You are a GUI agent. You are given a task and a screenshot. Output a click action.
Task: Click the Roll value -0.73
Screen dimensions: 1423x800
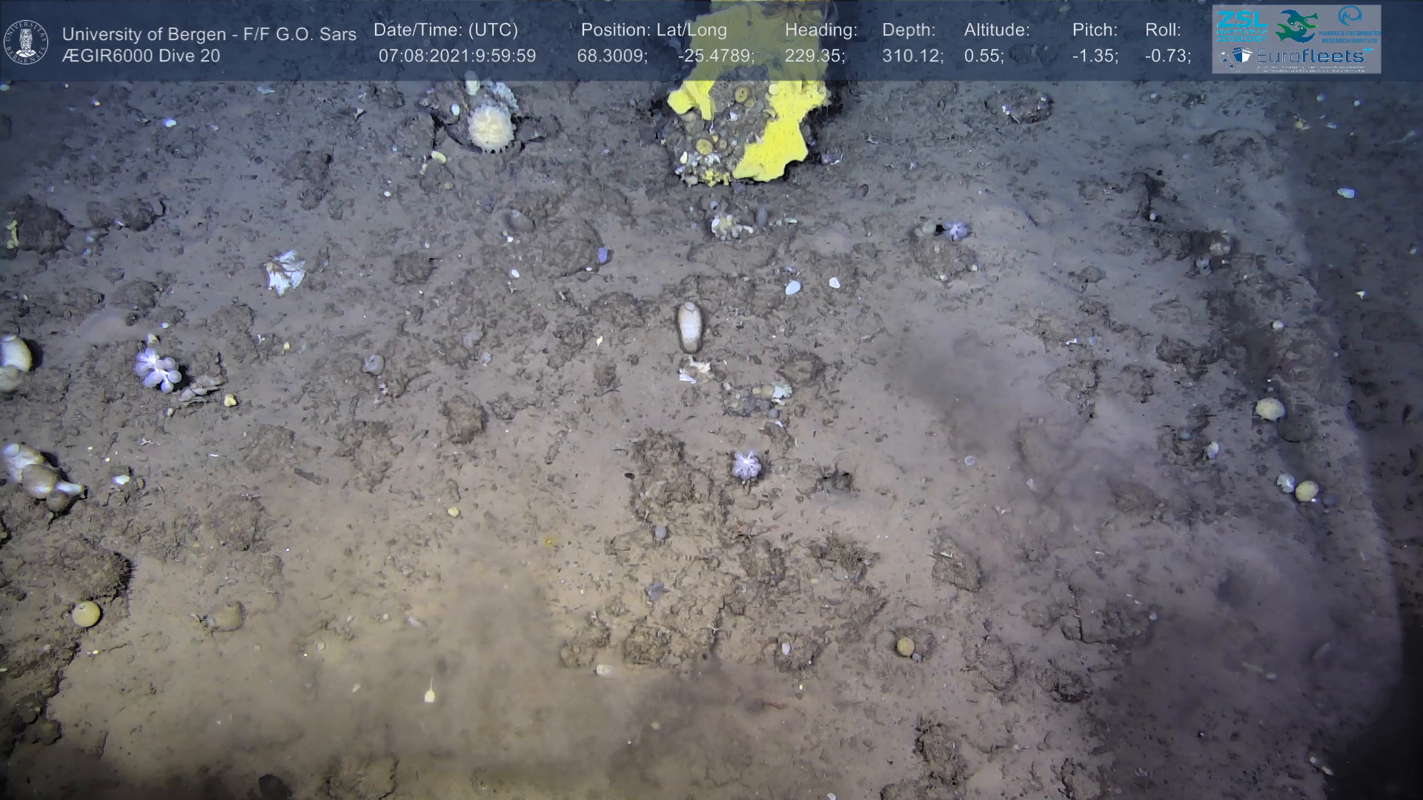point(1167,56)
